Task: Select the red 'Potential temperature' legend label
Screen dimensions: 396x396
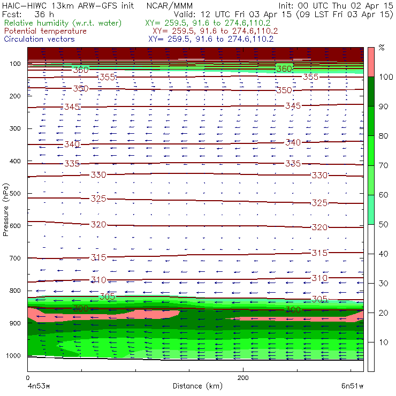Action: point(45,31)
